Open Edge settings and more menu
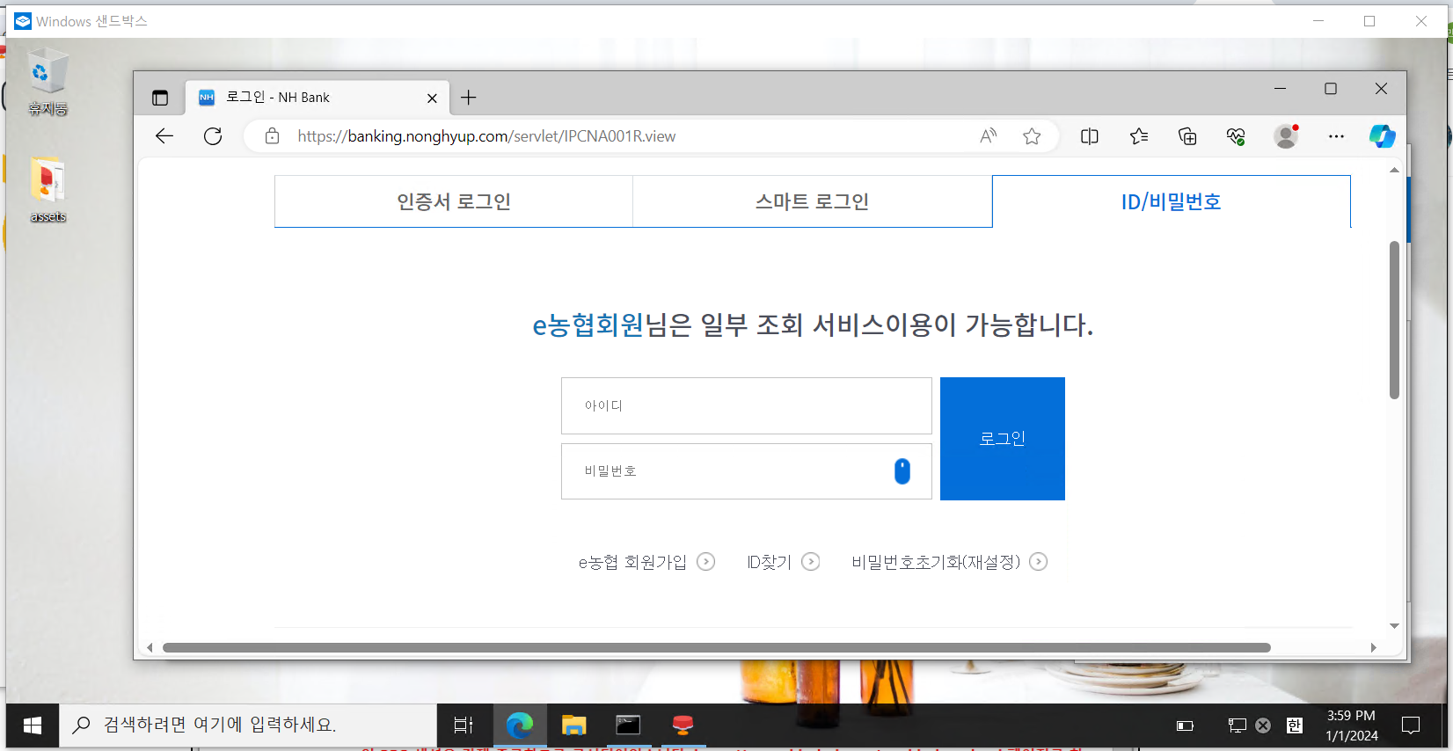This screenshot has height=751, width=1453. tap(1336, 136)
